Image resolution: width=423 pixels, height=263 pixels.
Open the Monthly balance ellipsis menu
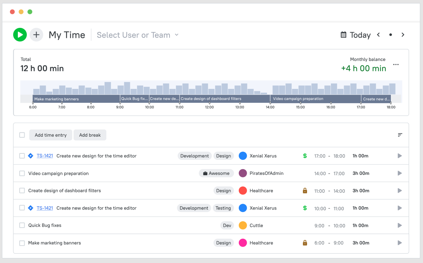[x=396, y=65]
